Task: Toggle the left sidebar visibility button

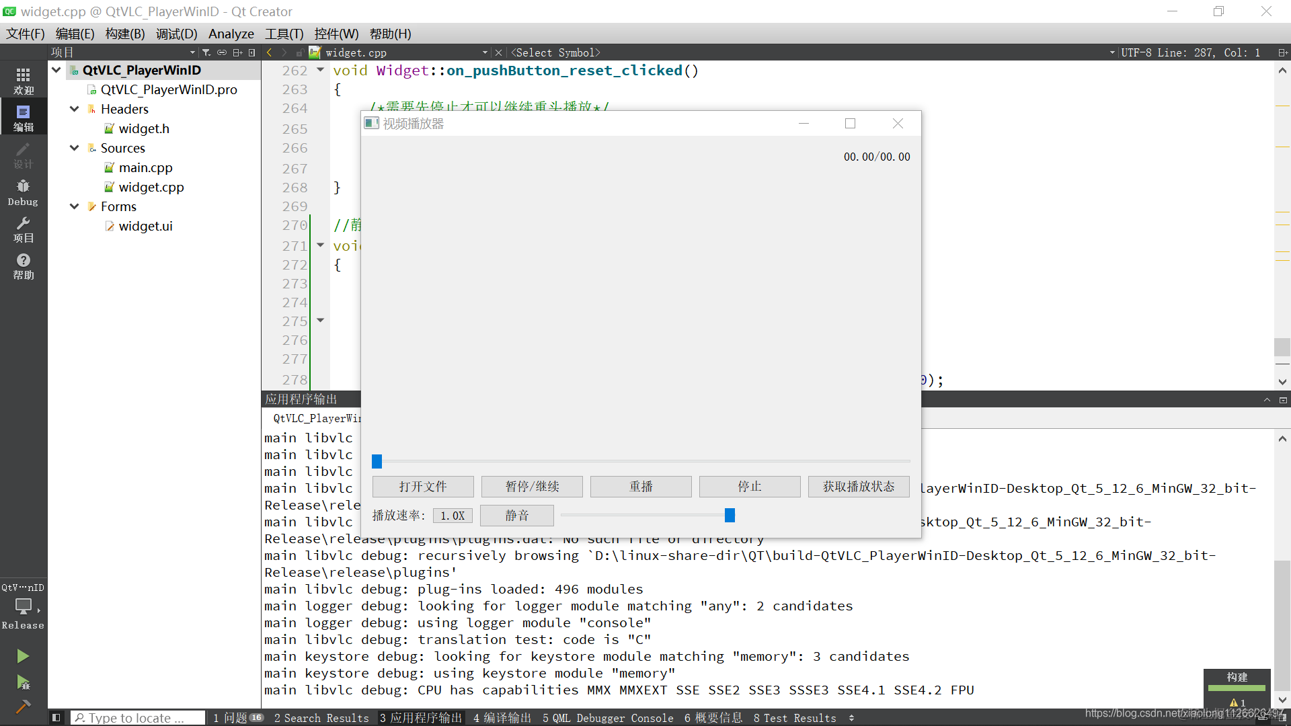Action: [x=56, y=718]
